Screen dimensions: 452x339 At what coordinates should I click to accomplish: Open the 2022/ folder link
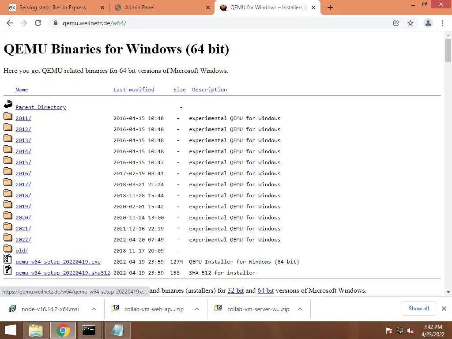[x=23, y=240]
